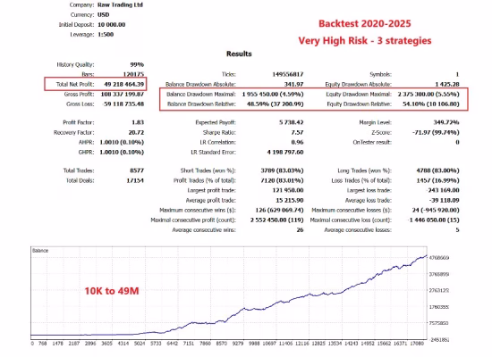Image resolution: width=492 pixels, height=357 pixels.
Task: Click the Sharpe Ratio value 7.57
Action: coord(297,132)
